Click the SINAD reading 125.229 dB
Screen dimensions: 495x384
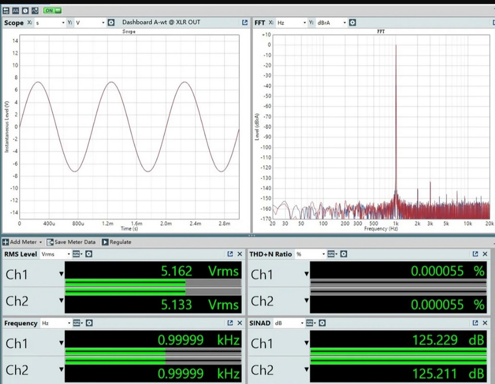448,340
